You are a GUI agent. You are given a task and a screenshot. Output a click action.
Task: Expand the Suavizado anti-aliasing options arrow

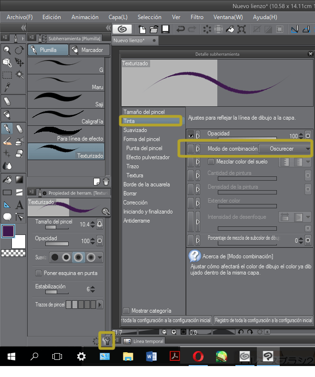click(100, 257)
